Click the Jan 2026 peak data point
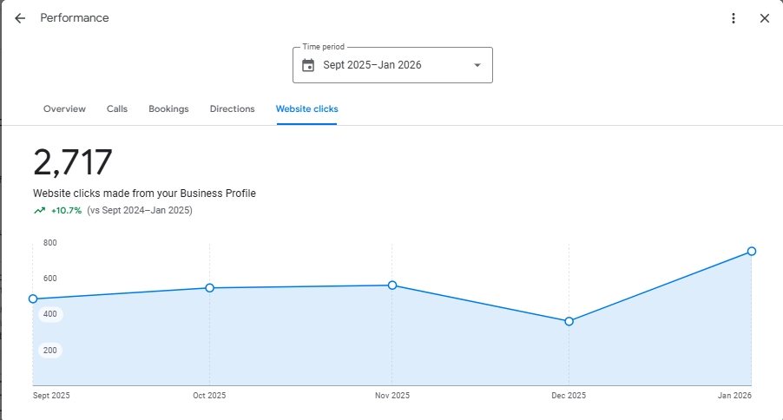The image size is (783, 420). click(x=752, y=252)
